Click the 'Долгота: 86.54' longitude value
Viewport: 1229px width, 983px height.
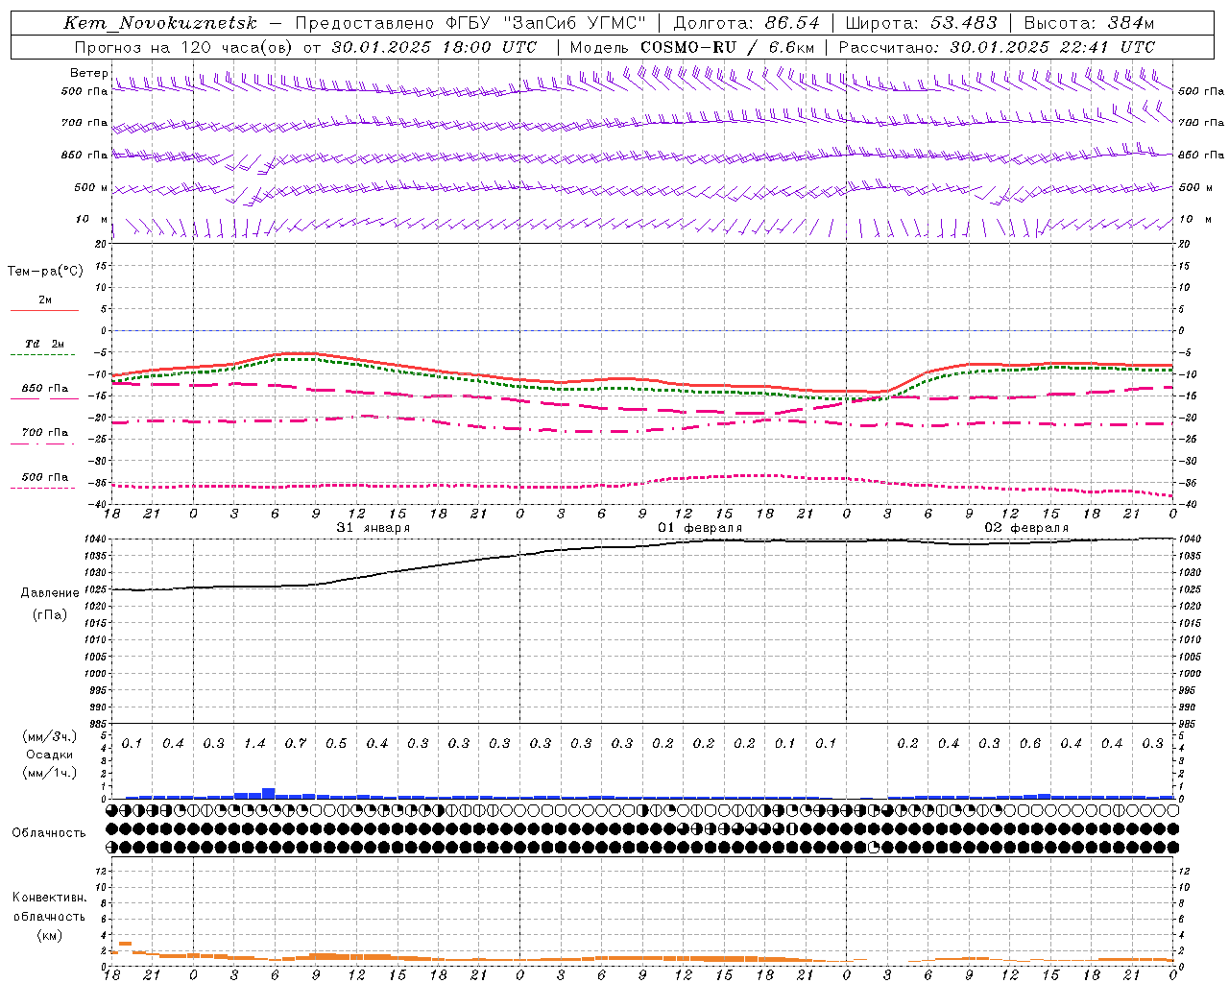[747, 23]
